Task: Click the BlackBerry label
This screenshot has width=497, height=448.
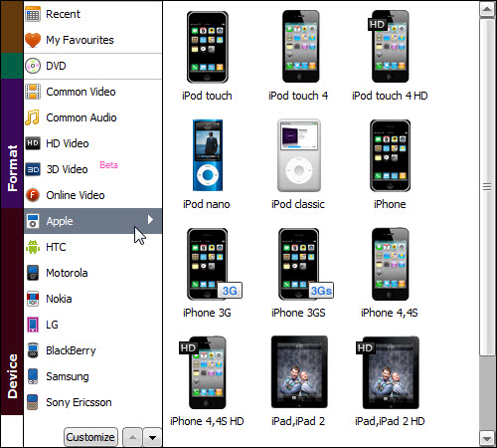Action: [x=71, y=350]
